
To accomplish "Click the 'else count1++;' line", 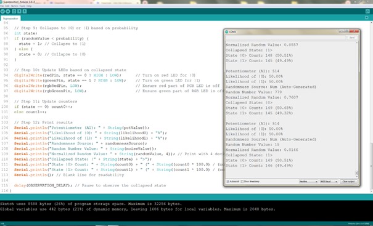I will [x=30, y=112].
